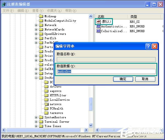Click the ModuleCompatibility folder icon
This screenshot has height=140, width=165.
tap(41, 21)
